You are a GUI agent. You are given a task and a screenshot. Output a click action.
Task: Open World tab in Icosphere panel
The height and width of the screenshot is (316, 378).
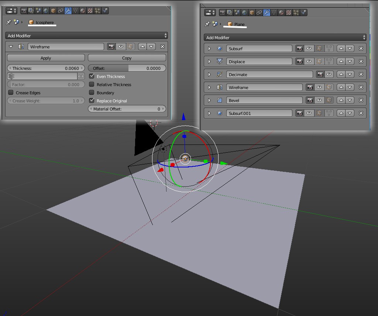point(46,11)
